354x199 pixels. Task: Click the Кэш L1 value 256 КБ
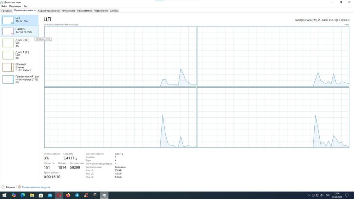tap(118, 170)
